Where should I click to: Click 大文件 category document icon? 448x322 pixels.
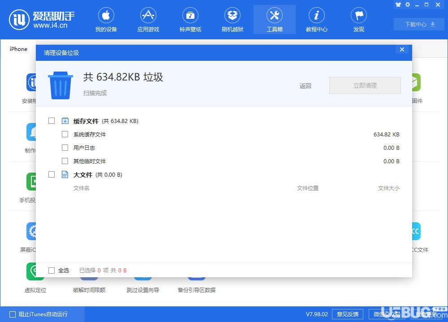click(x=65, y=174)
